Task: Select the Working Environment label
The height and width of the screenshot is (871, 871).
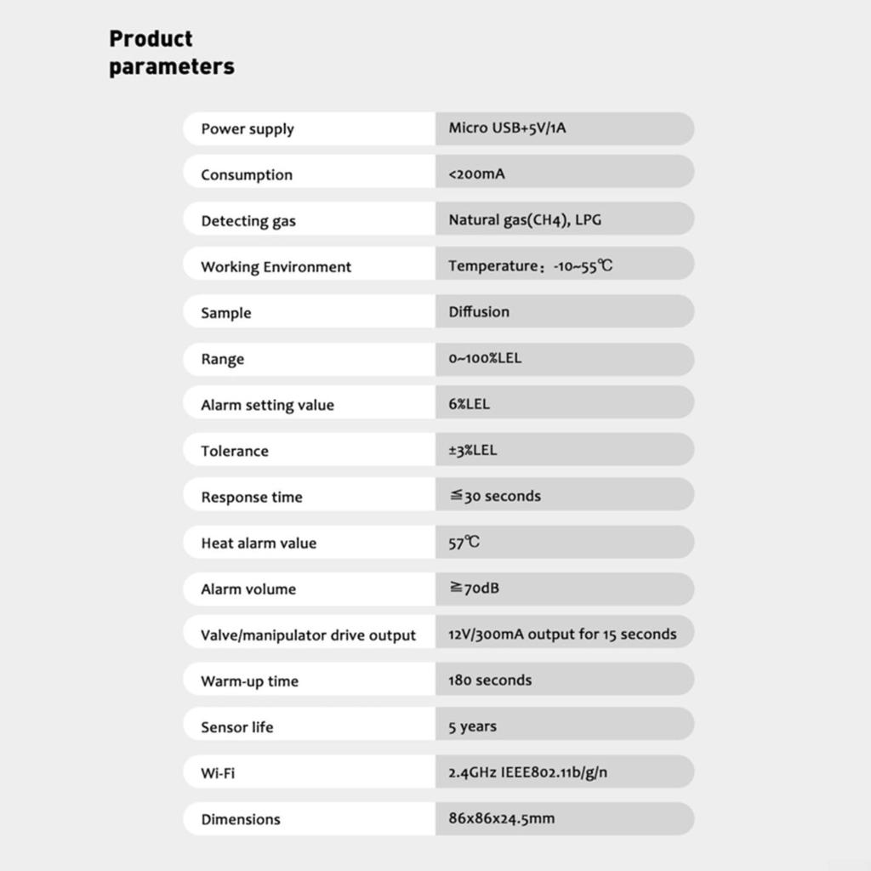Action: coord(276,267)
